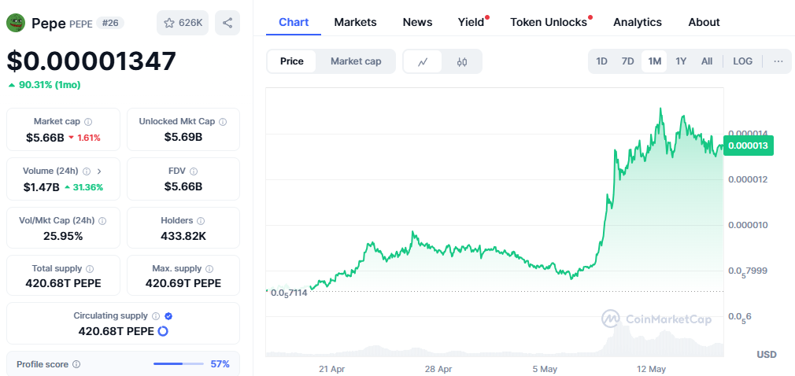795x376 pixels.
Task: Open the Analytics tab
Action: click(638, 22)
